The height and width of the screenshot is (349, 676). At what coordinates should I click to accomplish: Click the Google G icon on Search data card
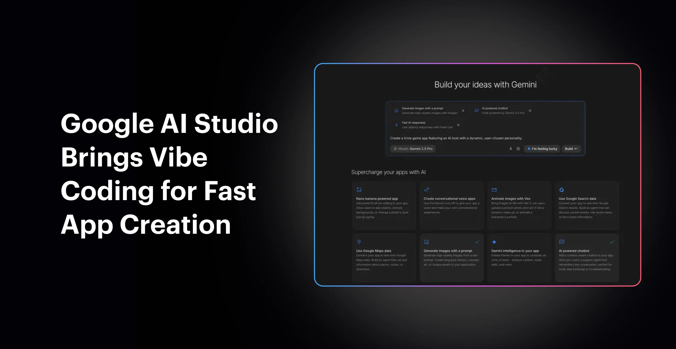click(x=562, y=190)
